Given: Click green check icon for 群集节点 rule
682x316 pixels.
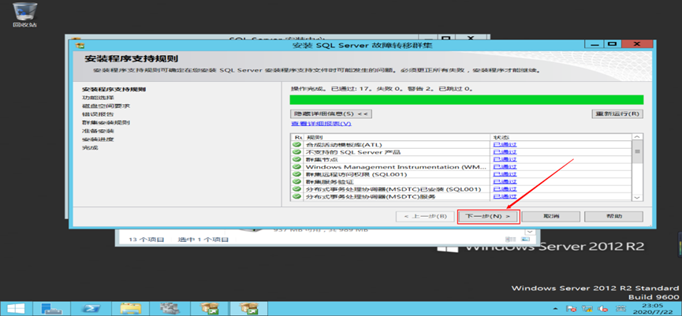Looking at the screenshot, I should pyautogui.click(x=296, y=159).
